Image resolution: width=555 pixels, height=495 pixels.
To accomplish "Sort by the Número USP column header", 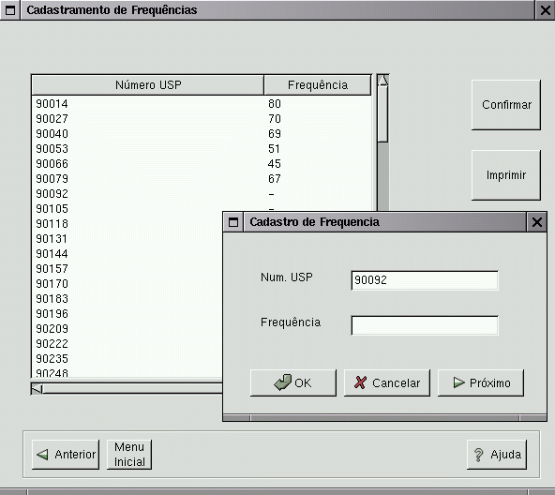I will coord(148,85).
